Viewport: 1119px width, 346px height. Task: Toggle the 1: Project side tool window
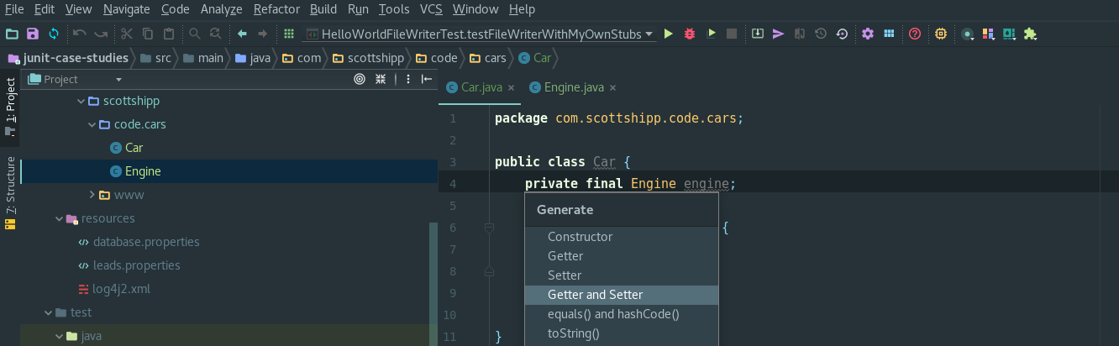[10, 107]
